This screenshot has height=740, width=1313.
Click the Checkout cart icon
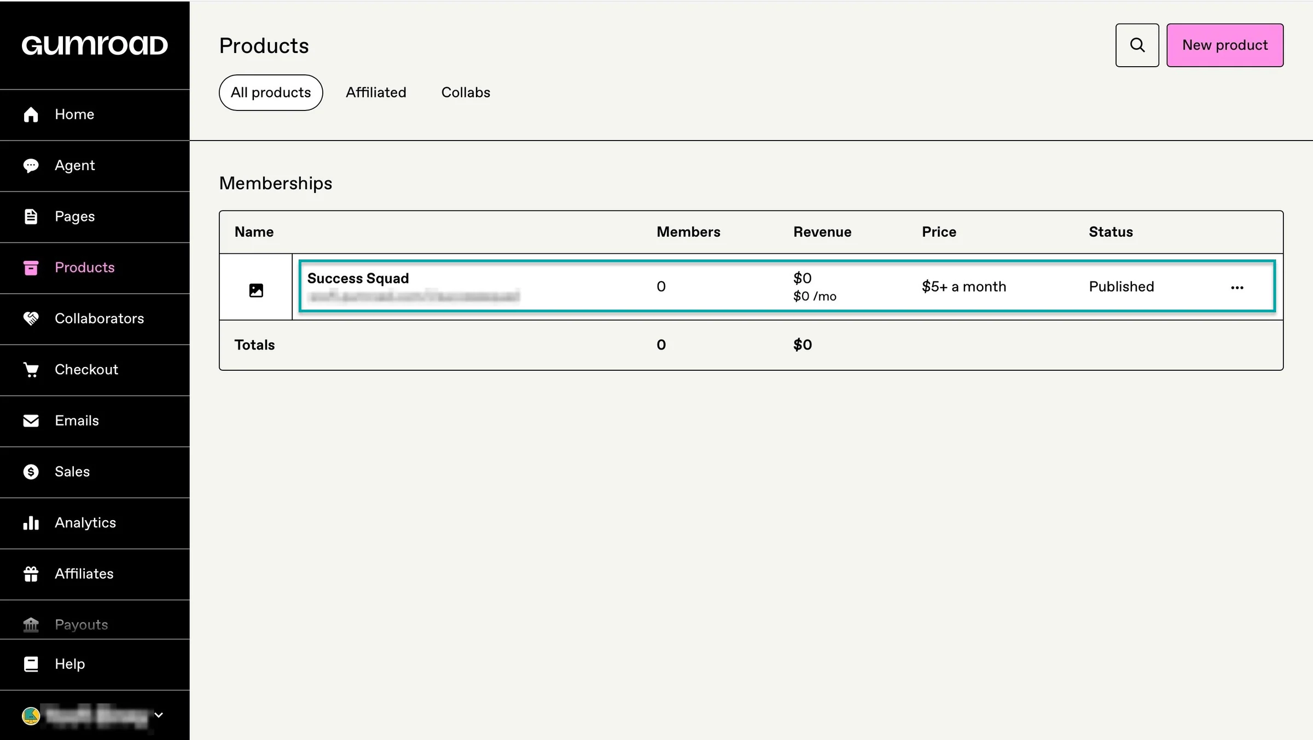31,370
